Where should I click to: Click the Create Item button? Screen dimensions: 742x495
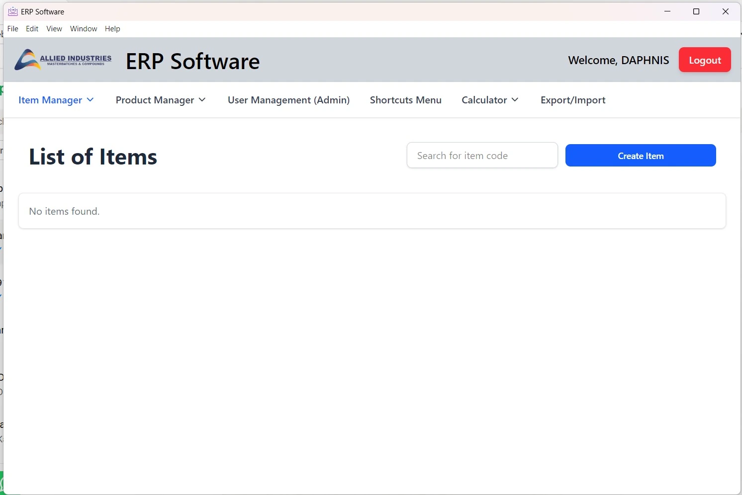tap(641, 156)
